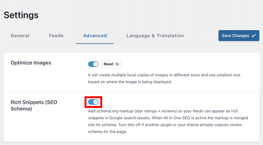Click the Save Changes button
The width and height of the screenshot is (263, 145).
coord(239,36)
